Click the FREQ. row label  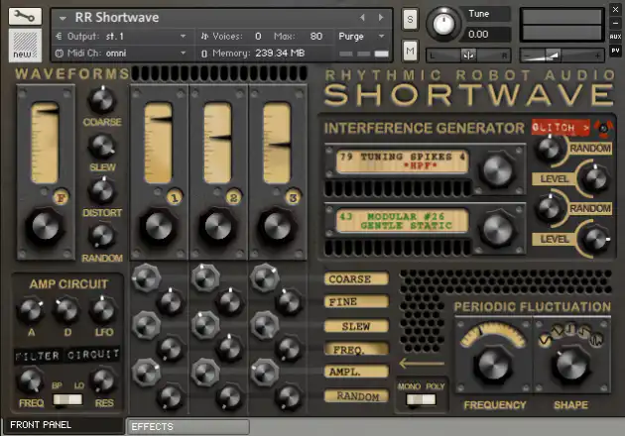356,349
